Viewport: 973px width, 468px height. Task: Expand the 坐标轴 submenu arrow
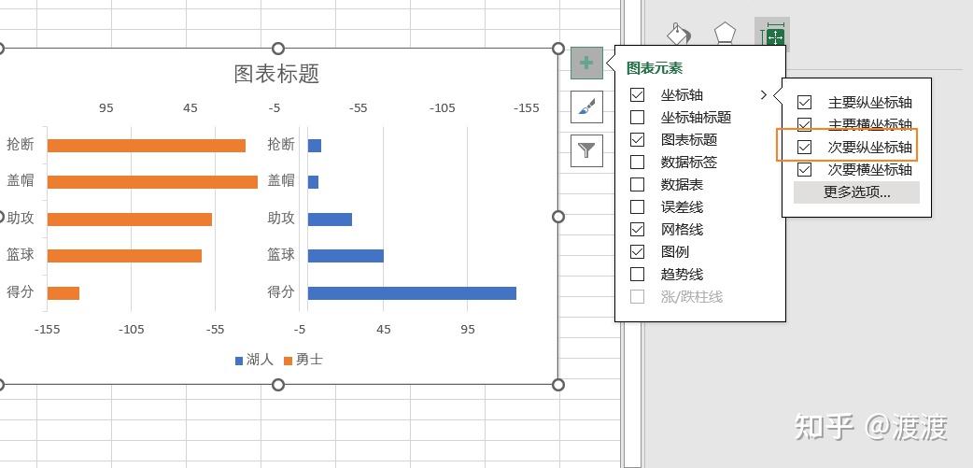(763, 95)
